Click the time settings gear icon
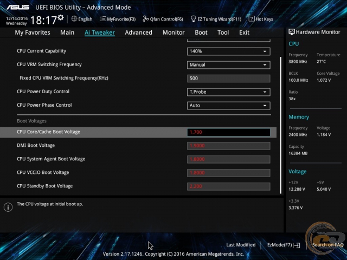The width and height of the screenshot is (347, 260). point(61,17)
